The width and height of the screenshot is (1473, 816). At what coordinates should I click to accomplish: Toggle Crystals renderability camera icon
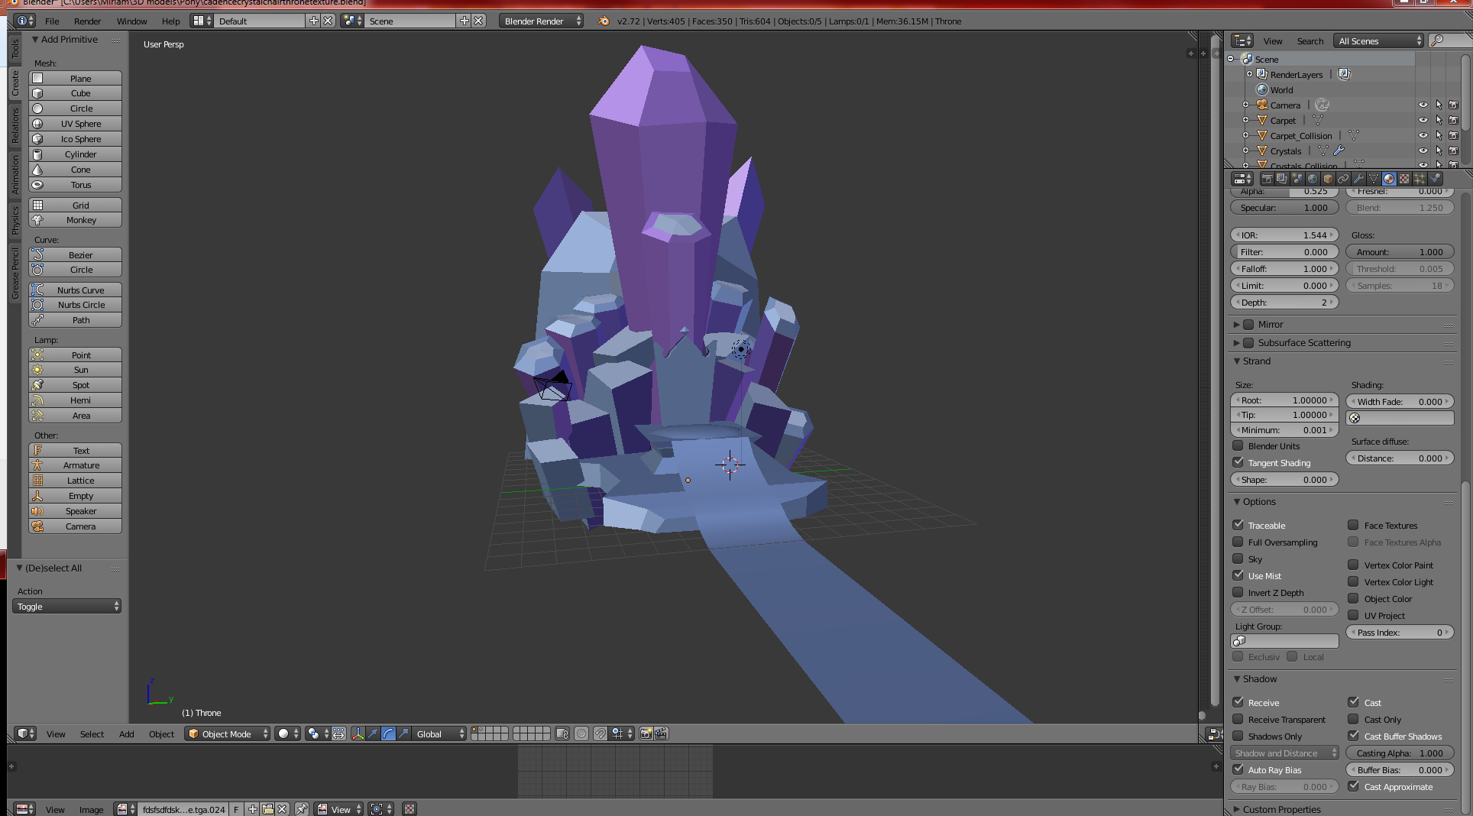pyautogui.click(x=1453, y=151)
